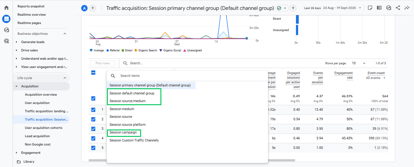The width and height of the screenshot is (414, 167).
Task: Click the Search items field
Action: 187,76
